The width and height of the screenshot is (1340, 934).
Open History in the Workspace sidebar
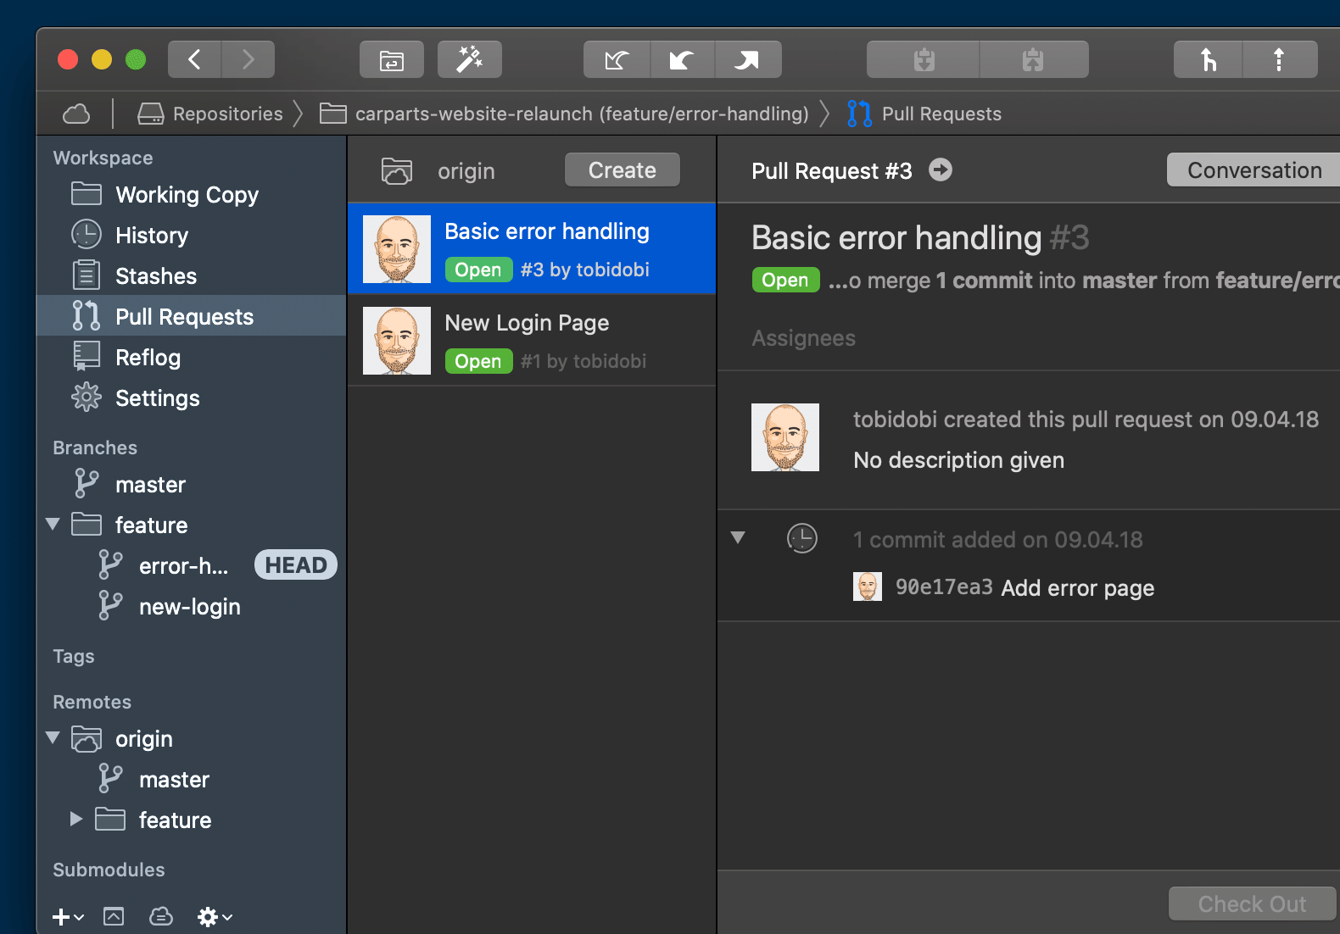click(151, 236)
